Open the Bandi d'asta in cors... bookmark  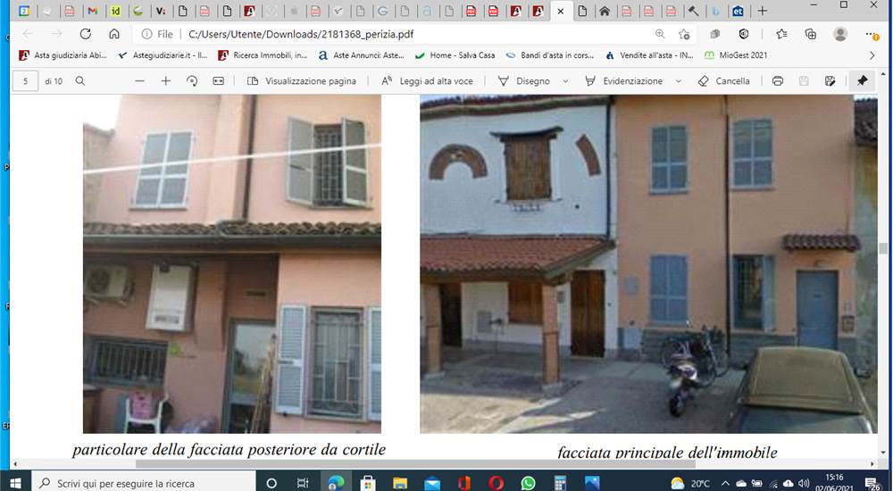coord(549,55)
